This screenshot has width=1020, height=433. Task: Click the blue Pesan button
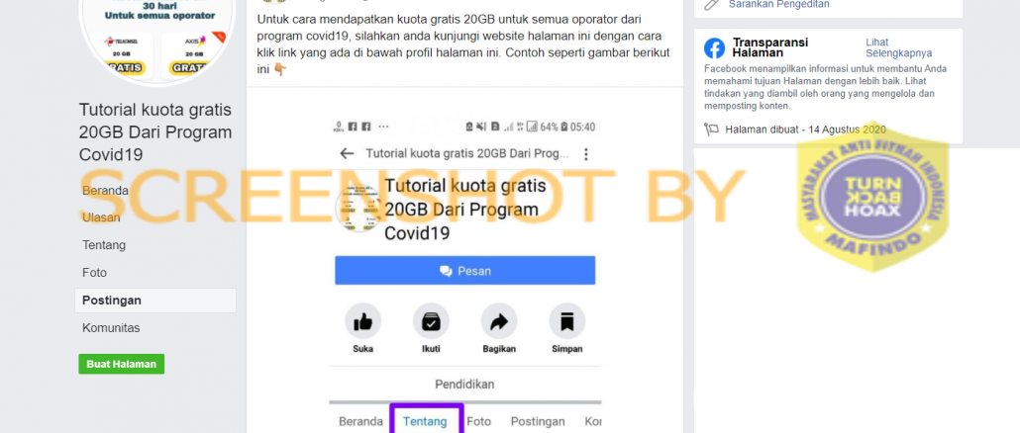(x=465, y=271)
